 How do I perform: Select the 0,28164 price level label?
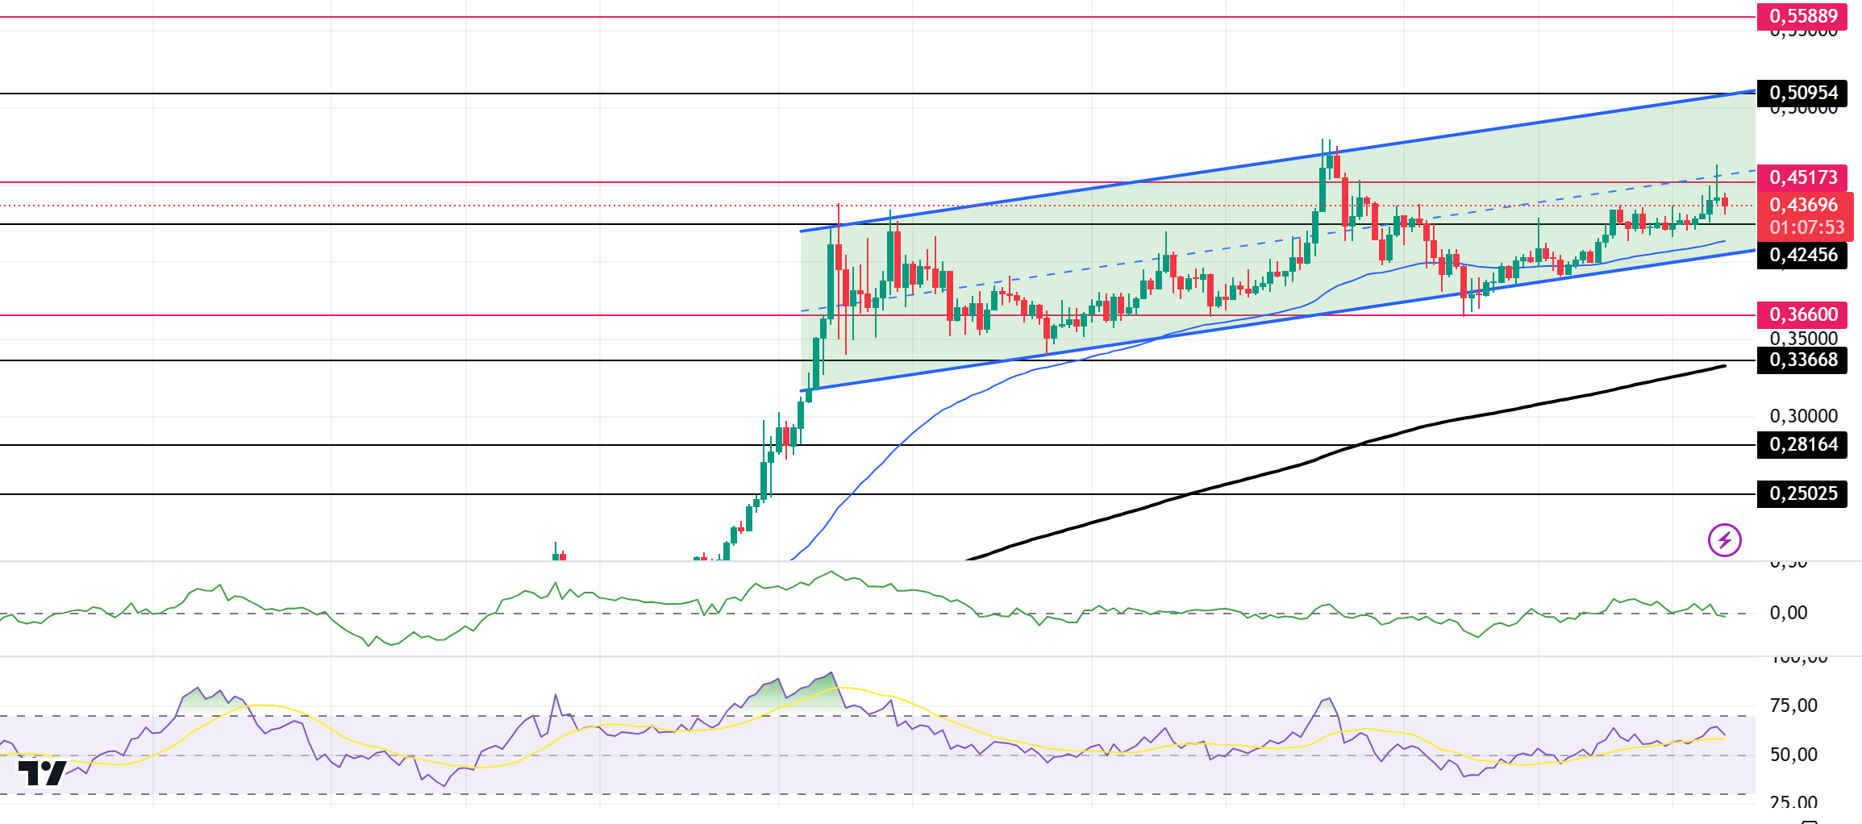pyautogui.click(x=1802, y=444)
